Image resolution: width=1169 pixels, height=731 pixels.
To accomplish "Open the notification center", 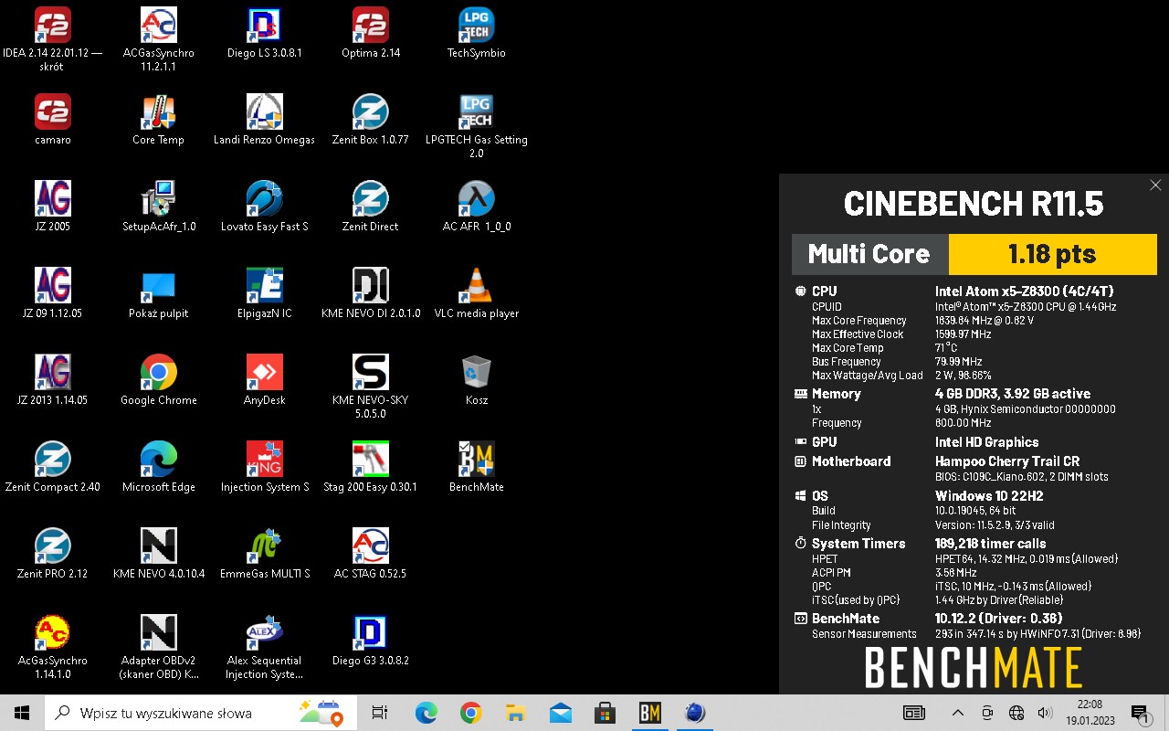I will click(1139, 713).
